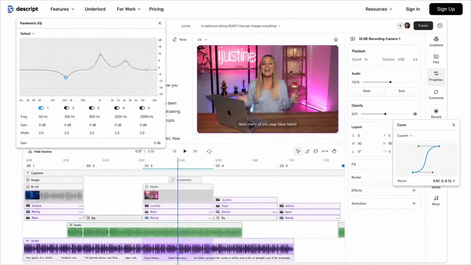Screen dimensions: 471x265
Task: Click the blue EQ node at 200 Hz
Action: tap(66, 77)
